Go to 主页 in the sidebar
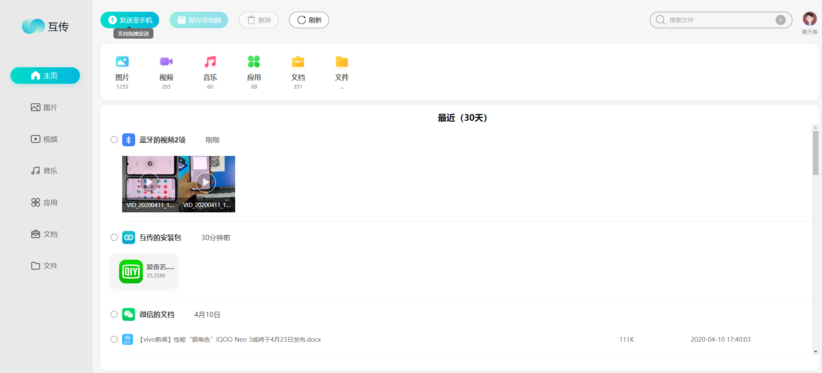The image size is (822, 373). pyautogui.click(x=45, y=76)
